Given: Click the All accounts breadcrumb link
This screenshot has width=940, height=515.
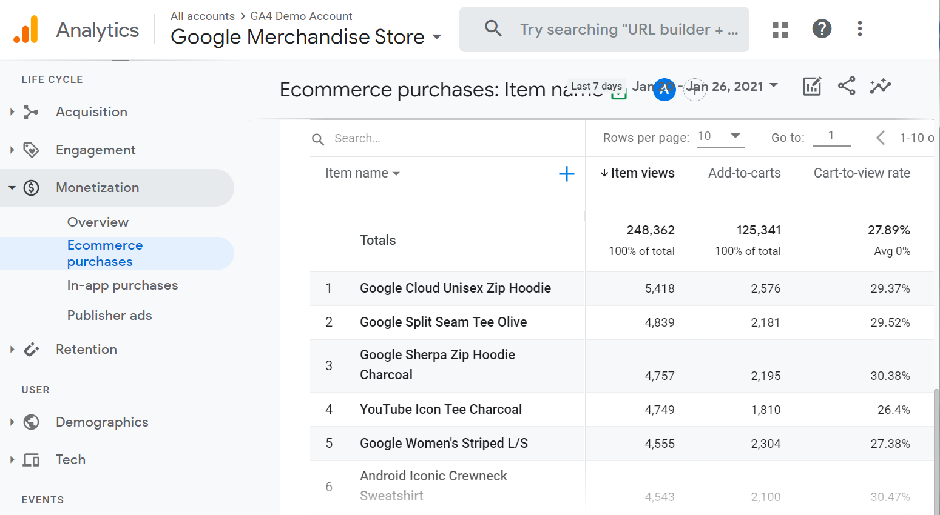Looking at the screenshot, I should [202, 16].
